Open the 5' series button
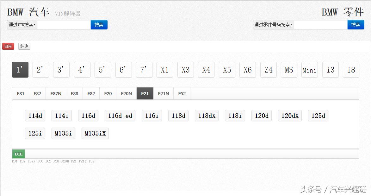The height and width of the screenshot is (196, 371). tap(103, 70)
